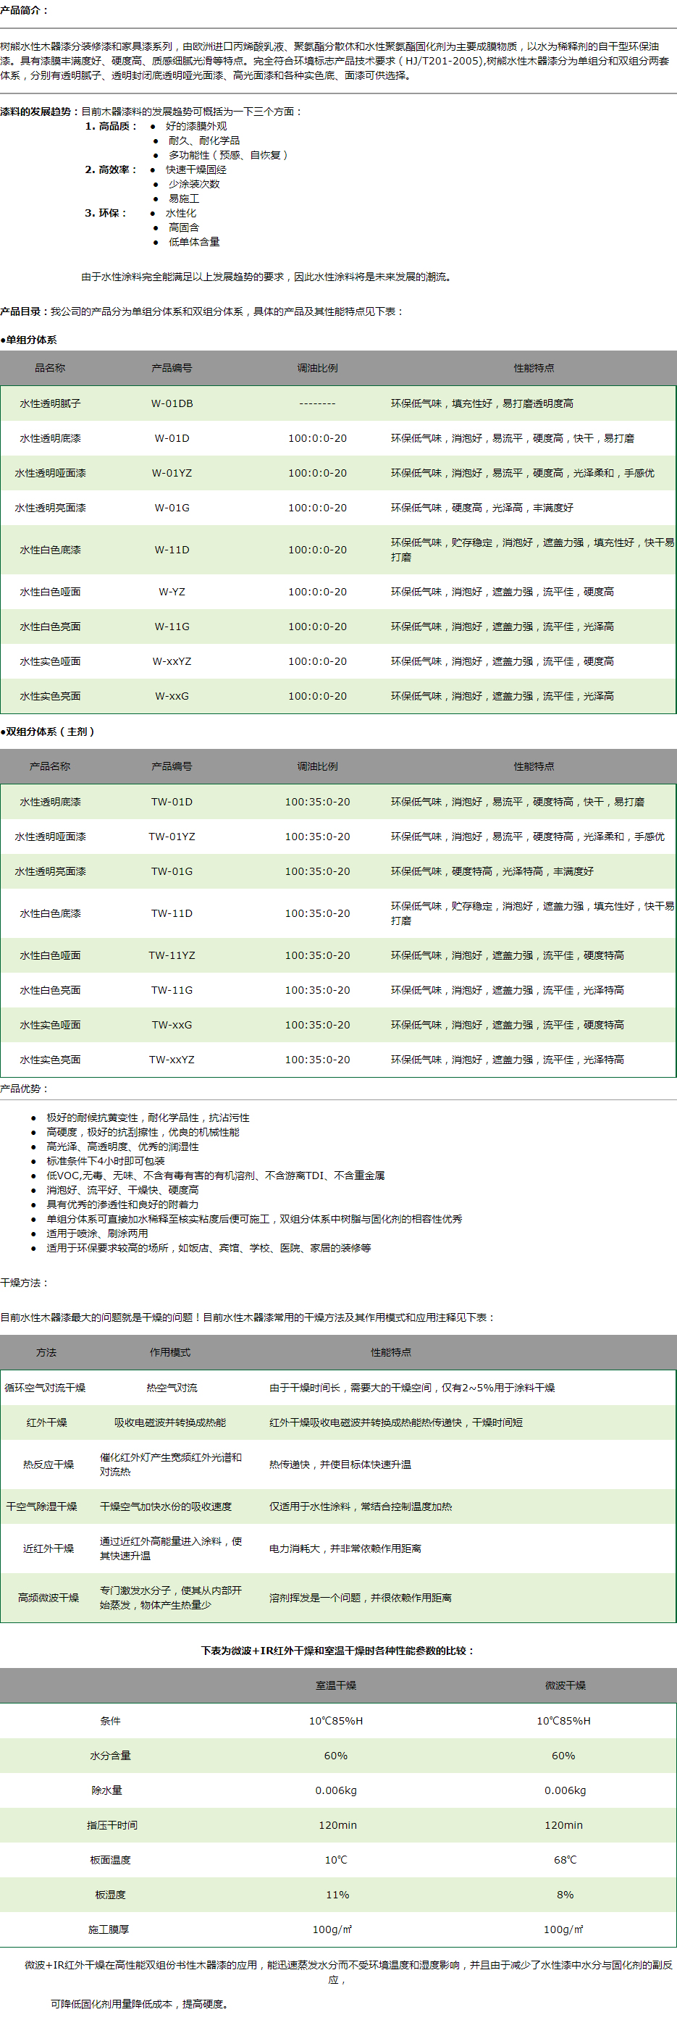Select the 板面温度 row label
The height and width of the screenshot is (2020, 677).
[x=111, y=1861]
